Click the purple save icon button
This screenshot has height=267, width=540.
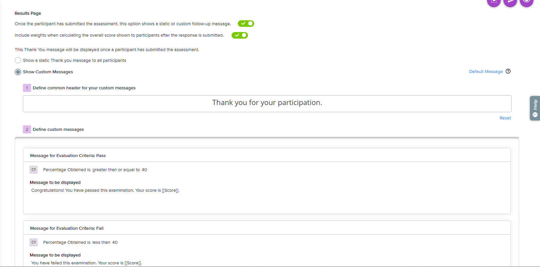tap(494, 2)
